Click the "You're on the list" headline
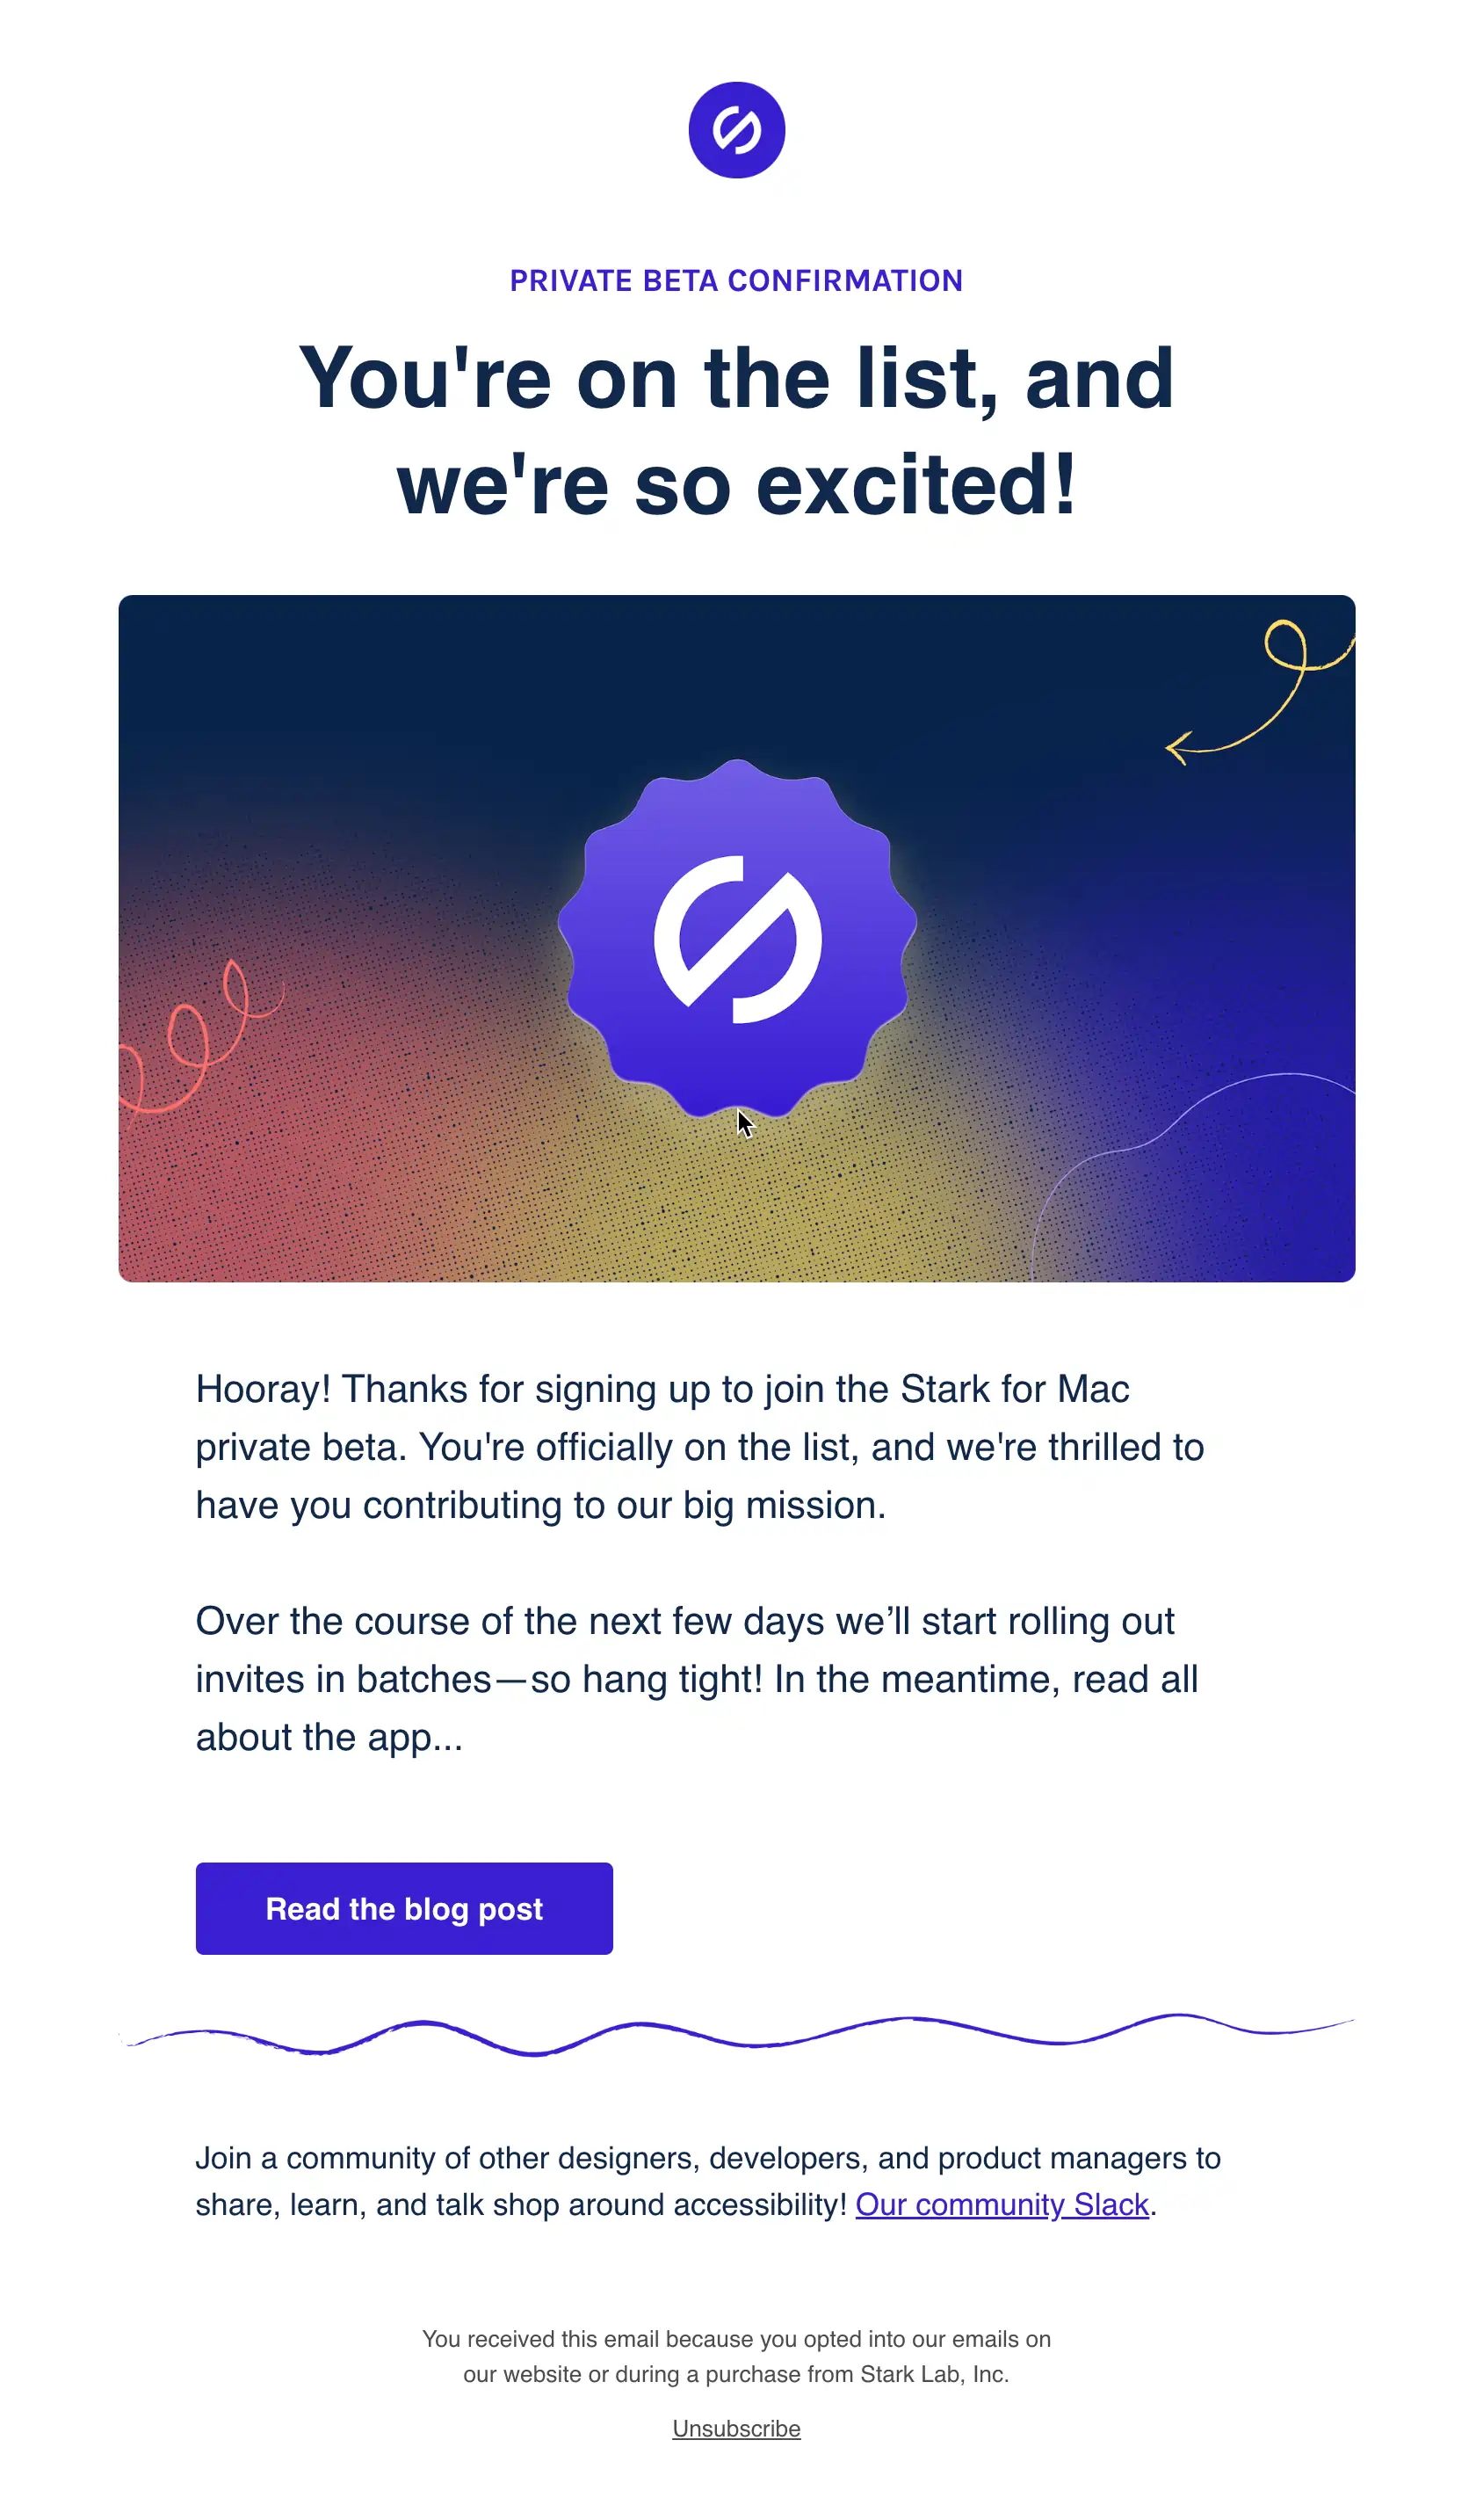Viewport: 1476px width, 2520px height. click(736, 430)
